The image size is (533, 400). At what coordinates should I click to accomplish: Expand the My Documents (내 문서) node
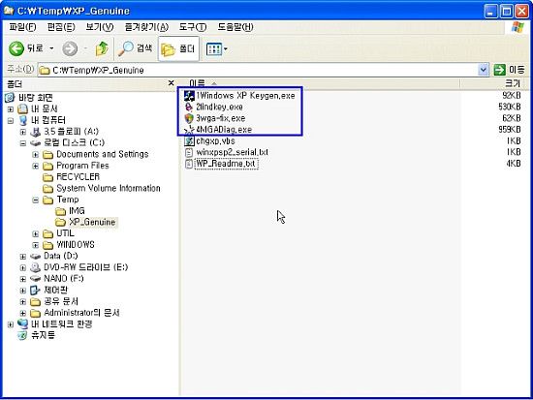(11, 109)
